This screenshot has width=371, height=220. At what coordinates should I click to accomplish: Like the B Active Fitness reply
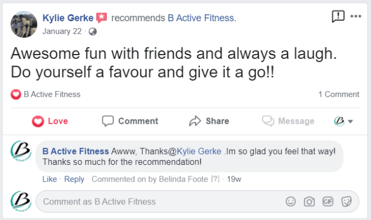click(x=49, y=179)
